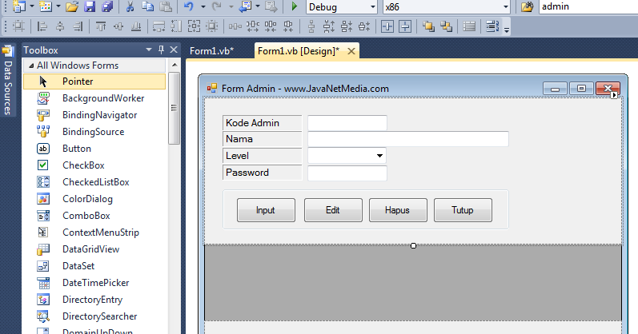Click the New Project toolbar icon
This screenshot has height=334, width=638.
click(19, 6)
